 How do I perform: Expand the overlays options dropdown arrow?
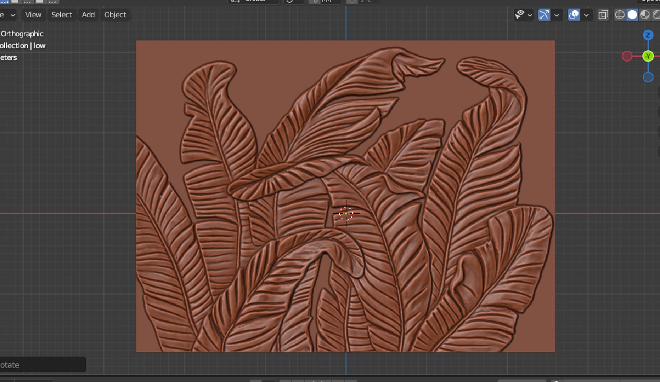(586, 15)
